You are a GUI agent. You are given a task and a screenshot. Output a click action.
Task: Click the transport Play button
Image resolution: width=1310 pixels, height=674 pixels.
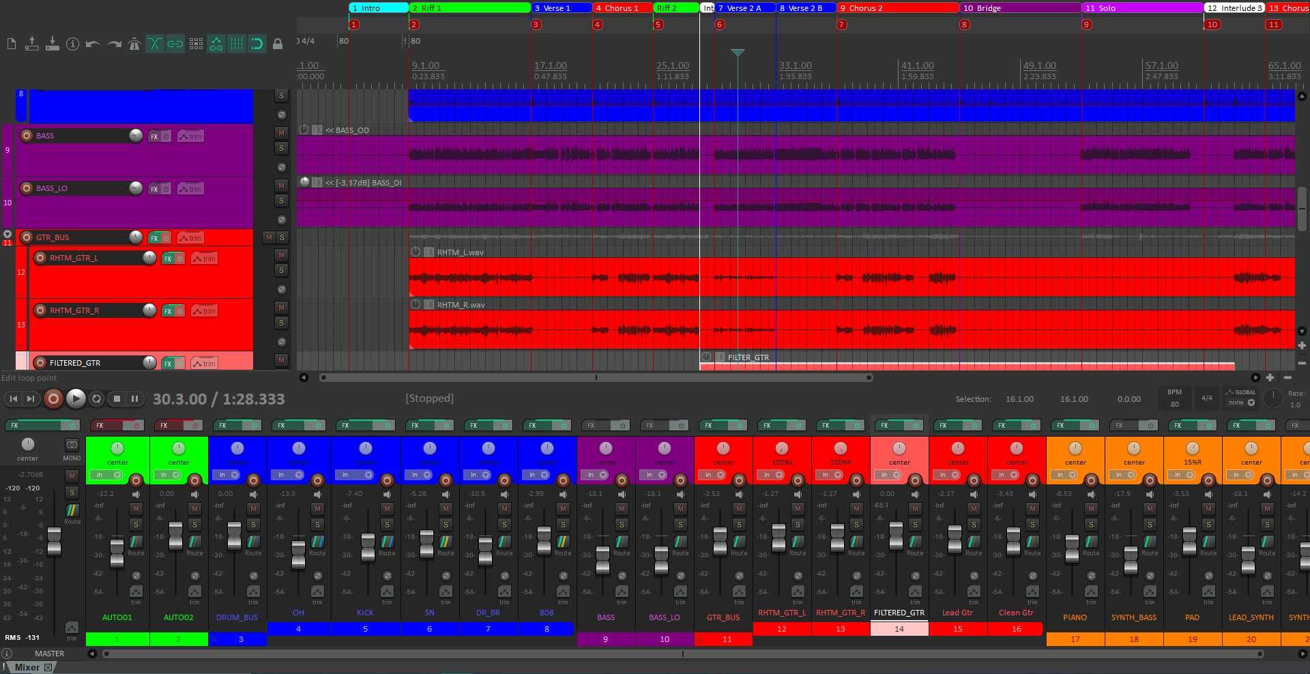pyautogui.click(x=76, y=398)
